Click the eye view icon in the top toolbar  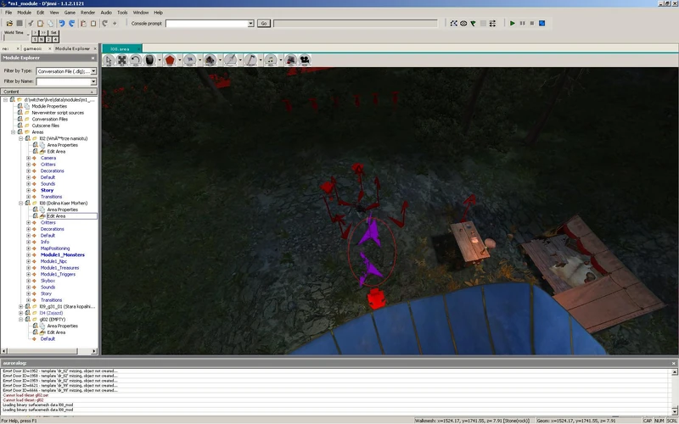click(463, 24)
